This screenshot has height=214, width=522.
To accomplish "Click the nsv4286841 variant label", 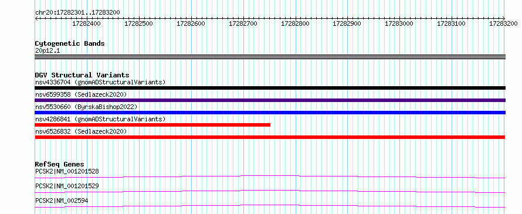I will (x=100, y=119).
